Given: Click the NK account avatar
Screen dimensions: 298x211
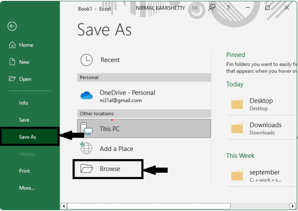Looking at the screenshot, I should (x=195, y=8).
